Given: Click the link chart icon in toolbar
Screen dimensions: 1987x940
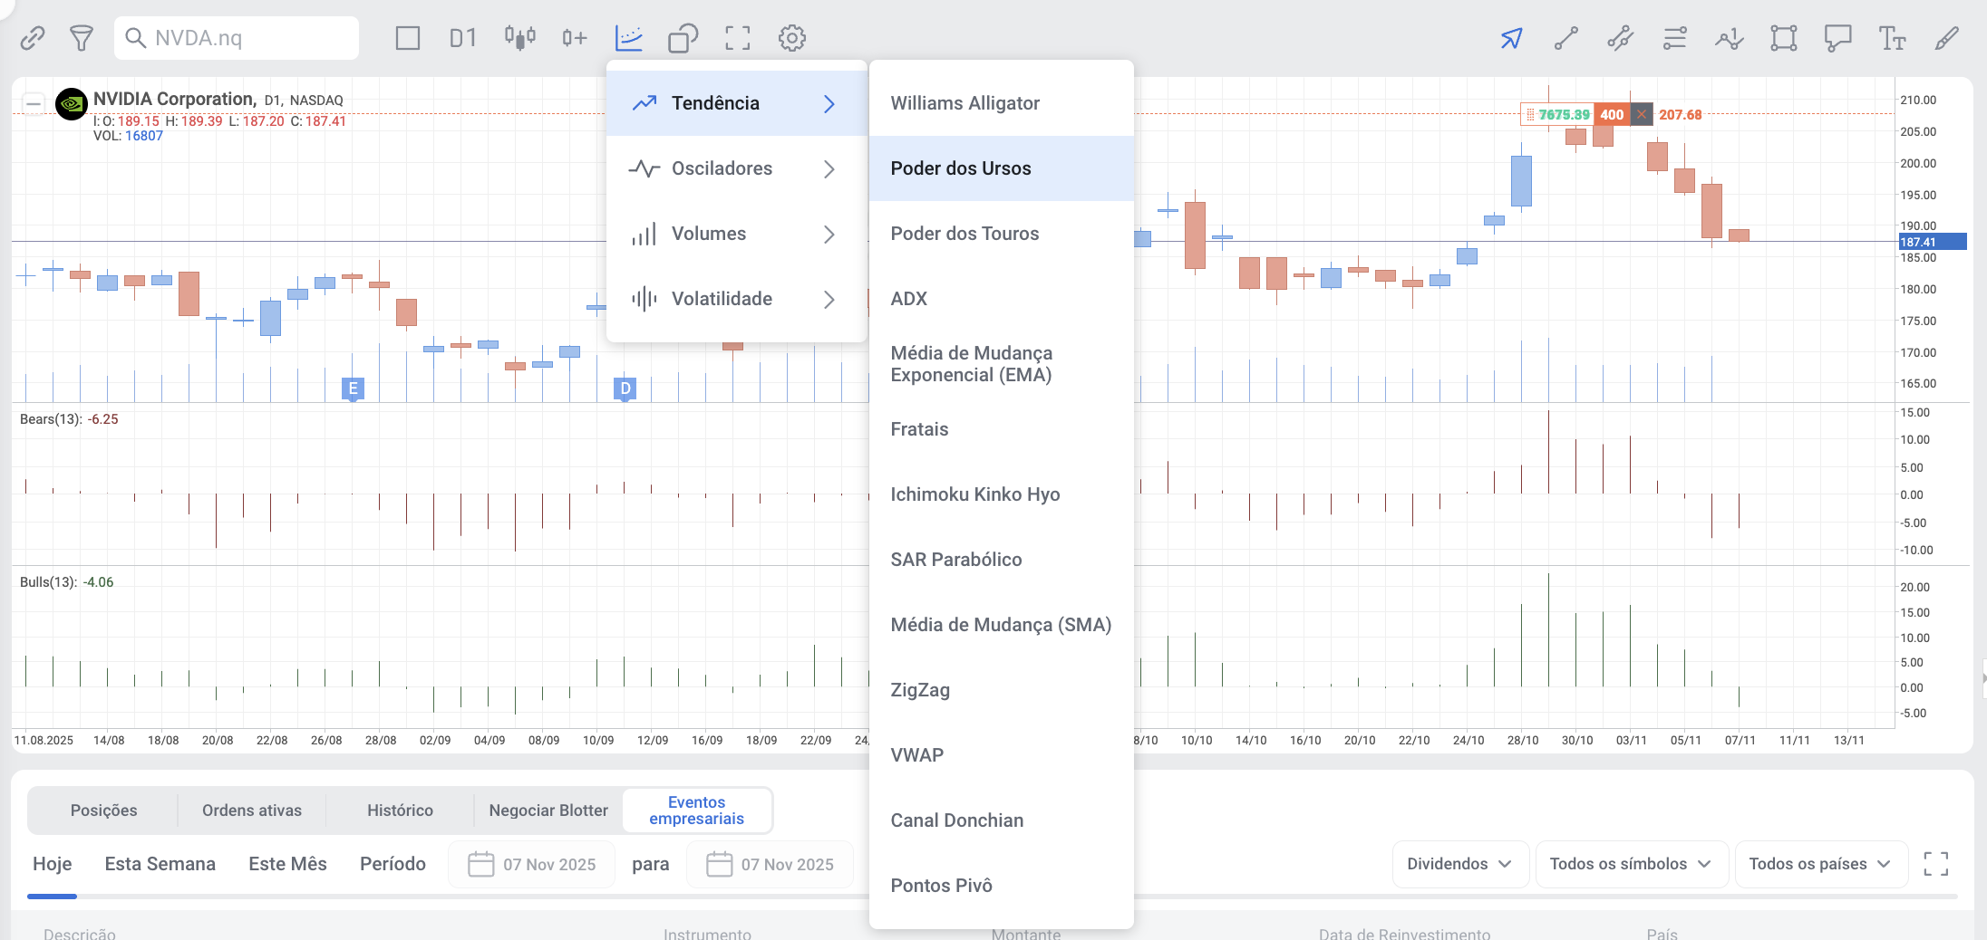Looking at the screenshot, I should point(33,38).
